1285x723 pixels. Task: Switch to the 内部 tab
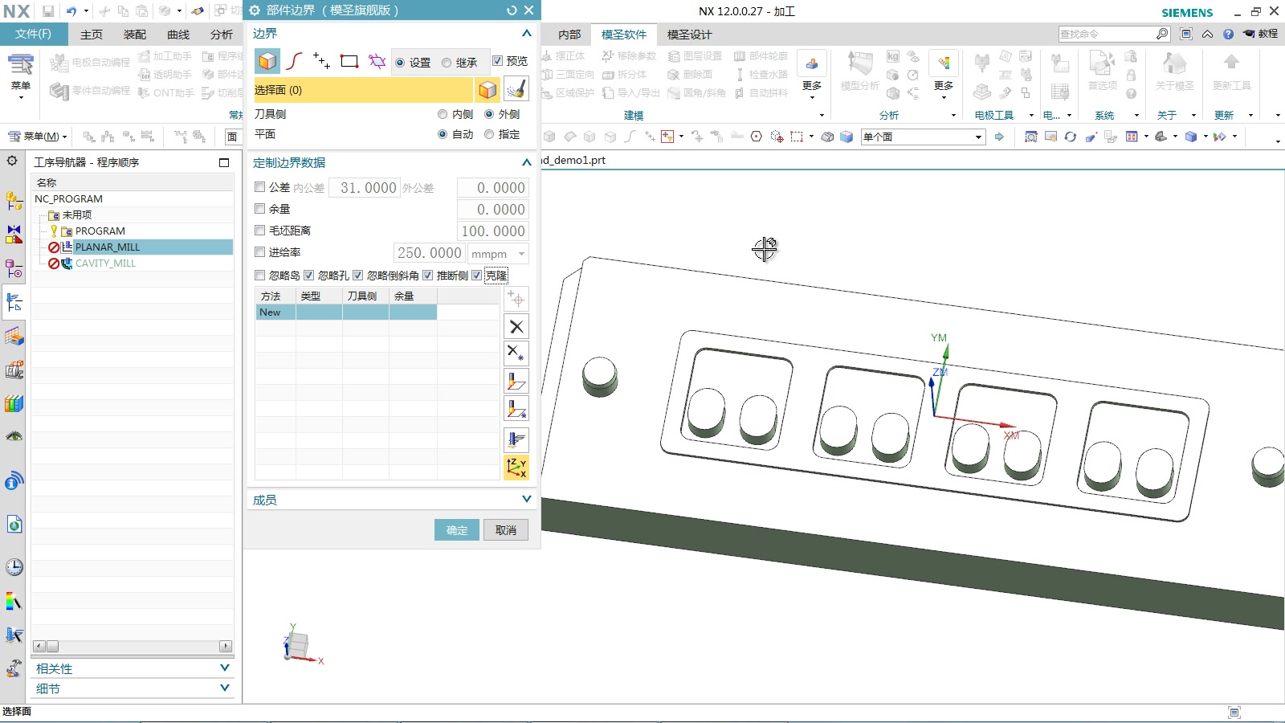[569, 35]
